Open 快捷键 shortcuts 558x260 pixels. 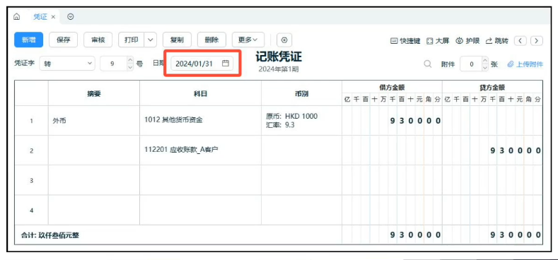coord(405,41)
